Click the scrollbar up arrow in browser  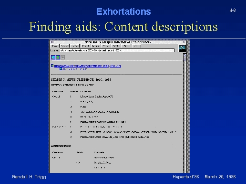[x=185, y=55]
